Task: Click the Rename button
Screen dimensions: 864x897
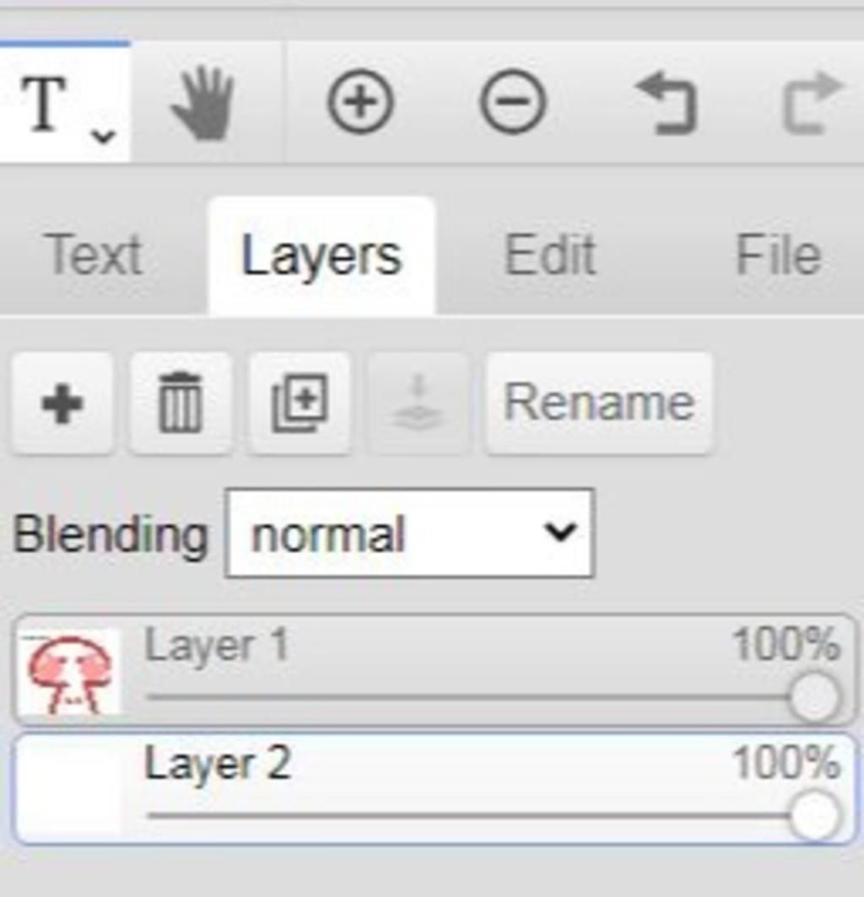Action: 599,404
